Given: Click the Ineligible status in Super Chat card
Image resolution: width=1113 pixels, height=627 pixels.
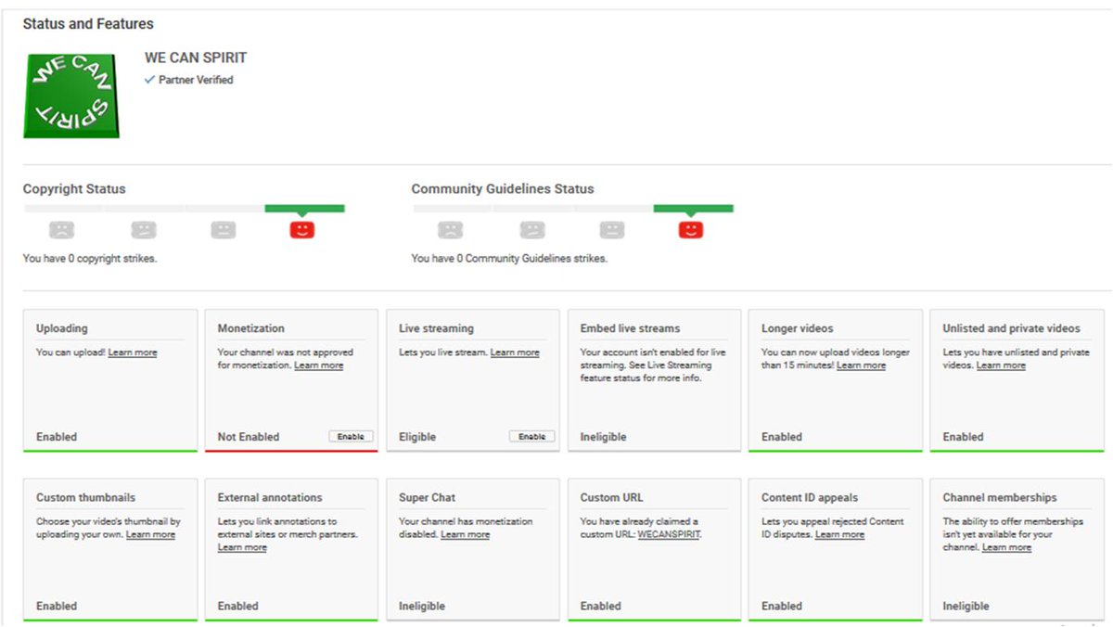Looking at the screenshot, I should 422,606.
